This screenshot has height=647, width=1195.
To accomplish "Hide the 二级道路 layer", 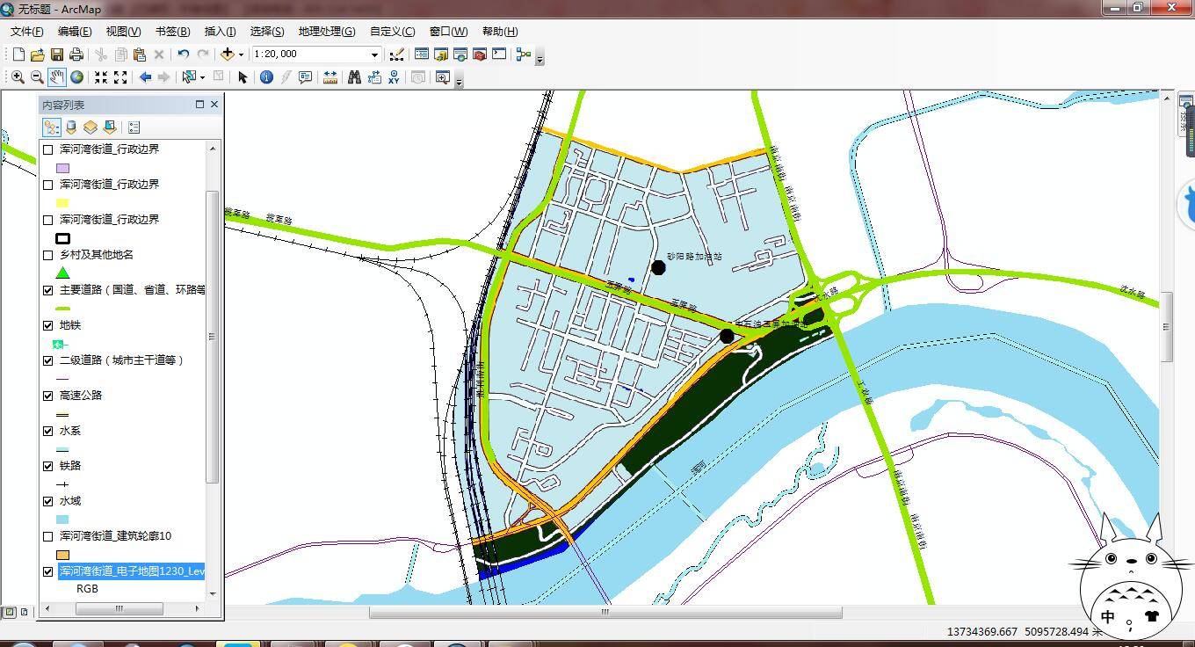I will [x=48, y=360].
